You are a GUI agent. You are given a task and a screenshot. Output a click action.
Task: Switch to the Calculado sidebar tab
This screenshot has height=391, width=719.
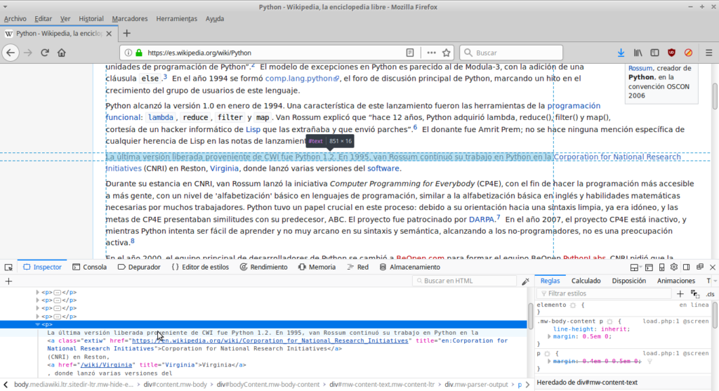pyautogui.click(x=586, y=281)
